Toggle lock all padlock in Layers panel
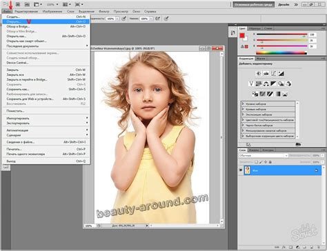The height and width of the screenshot is (251, 327). tap(270, 162)
